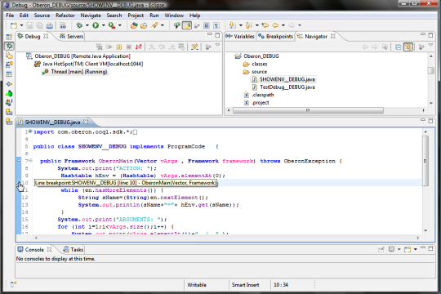This screenshot has width=441, height=294.
Task: Open the Open Console dropdown arrow
Action: tap(416, 249)
